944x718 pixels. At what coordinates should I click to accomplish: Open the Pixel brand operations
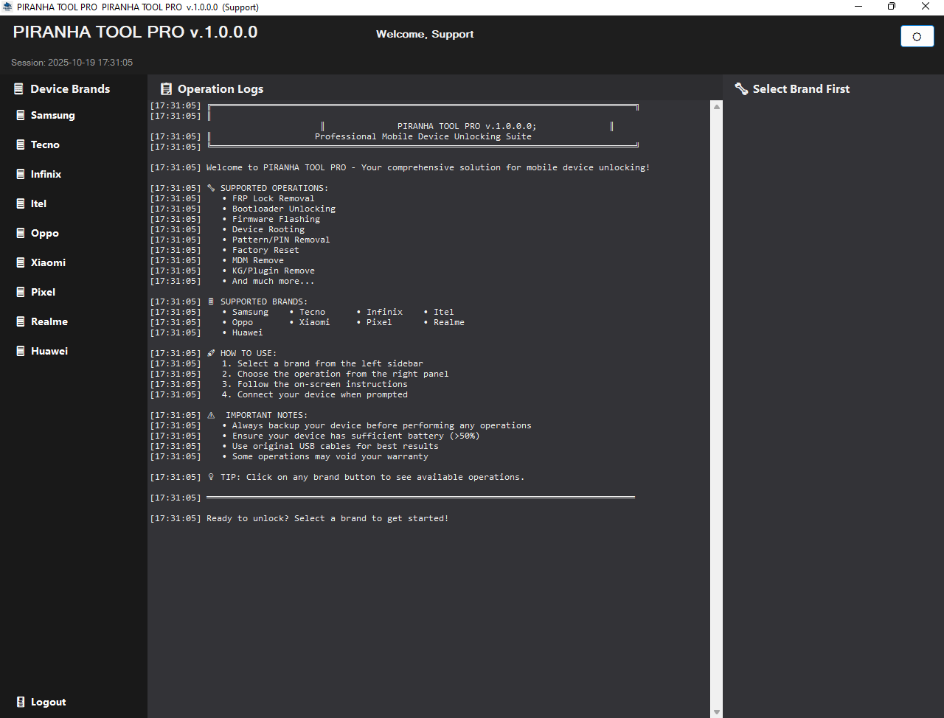43,292
